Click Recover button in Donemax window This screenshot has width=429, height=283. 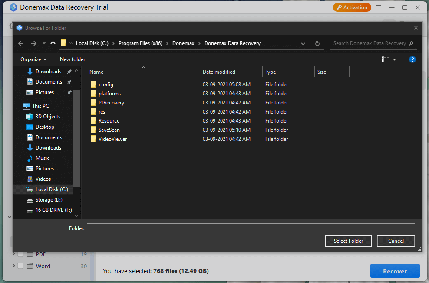coord(395,271)
